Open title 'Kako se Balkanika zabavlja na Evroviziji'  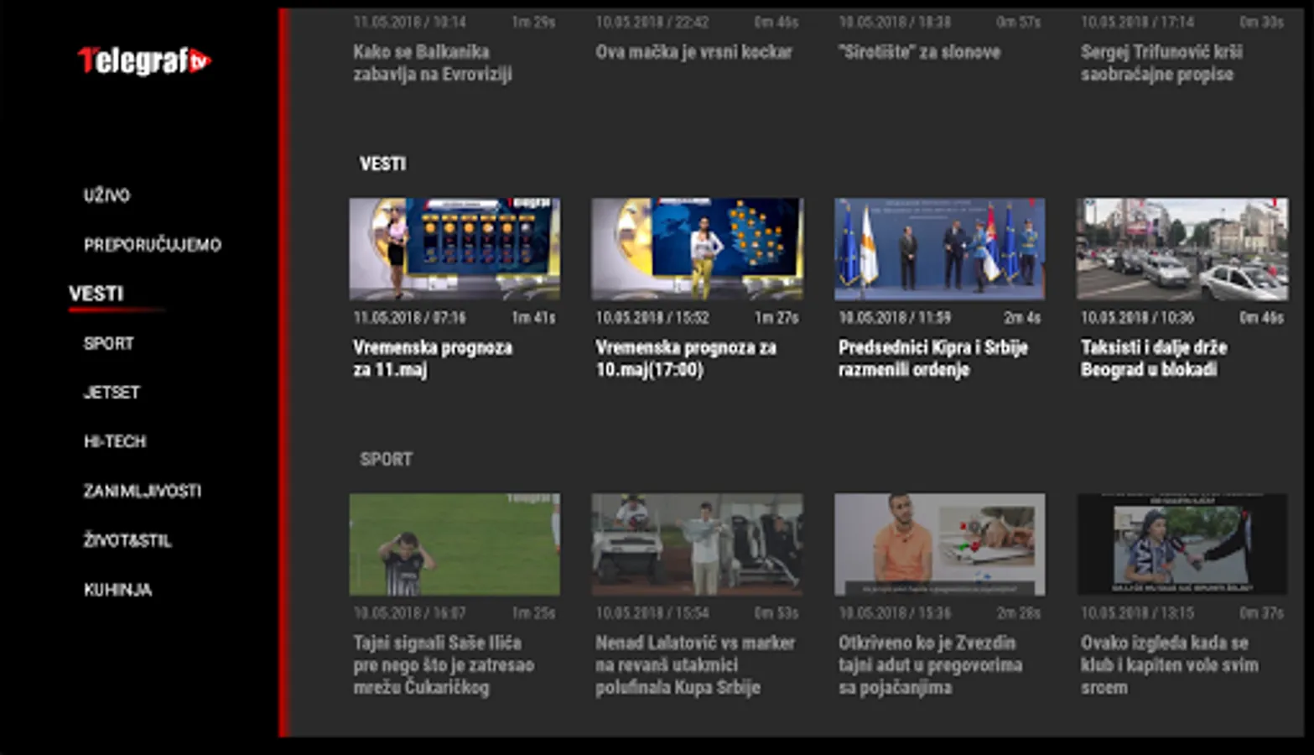click(x=432, y=63)
